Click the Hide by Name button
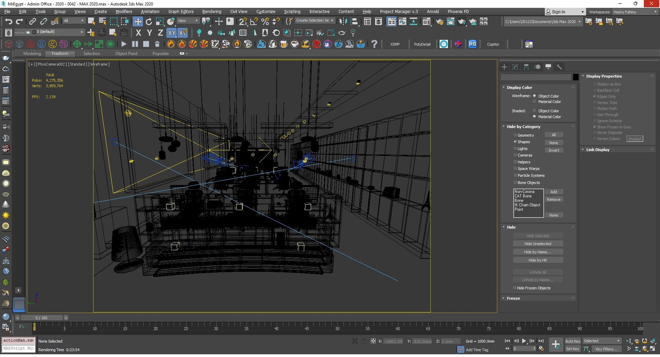This screenshot has height=357, width=660. 538,252
